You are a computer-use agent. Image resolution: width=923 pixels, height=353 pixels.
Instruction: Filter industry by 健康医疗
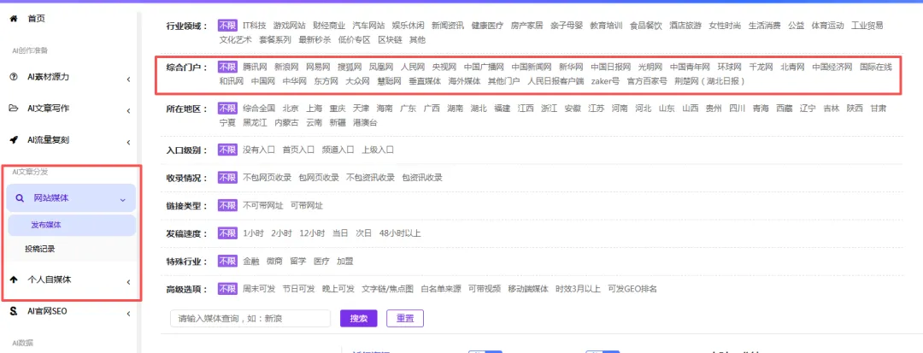point(487,26)
